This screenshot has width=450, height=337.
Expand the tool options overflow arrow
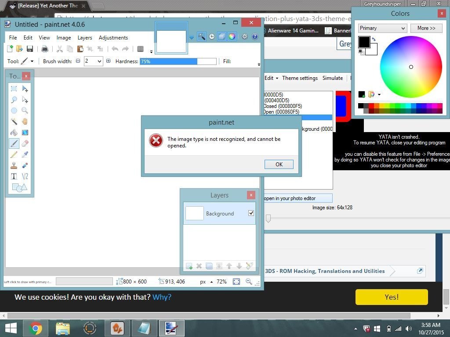click(259, 65)
